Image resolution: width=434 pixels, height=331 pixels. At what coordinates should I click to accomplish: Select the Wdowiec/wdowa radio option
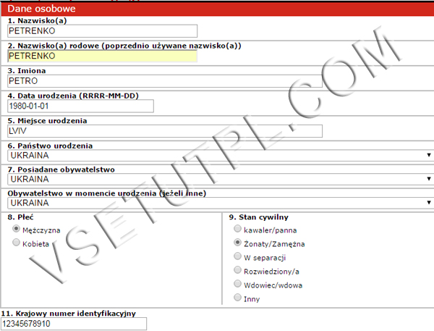click(x=237, y=284)
